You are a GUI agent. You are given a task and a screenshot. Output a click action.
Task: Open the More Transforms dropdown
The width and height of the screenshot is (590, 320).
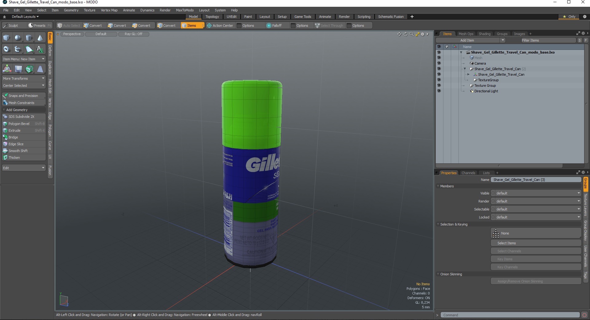(24, 78)
